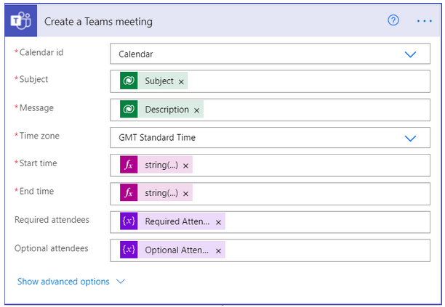Remove the Optional Attendees variable token
445x307 pixels.
pos(218,250)
